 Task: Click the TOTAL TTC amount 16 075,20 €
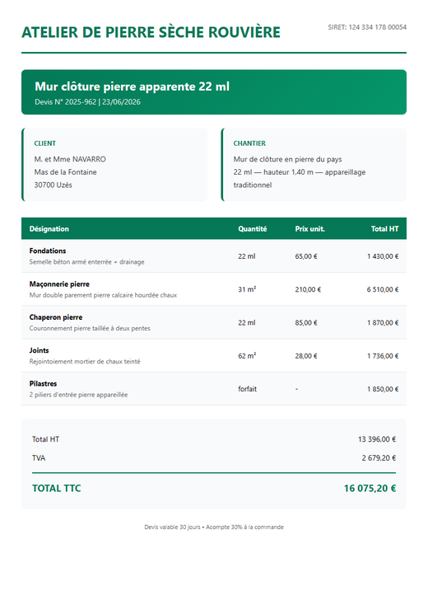pos(370,489)
